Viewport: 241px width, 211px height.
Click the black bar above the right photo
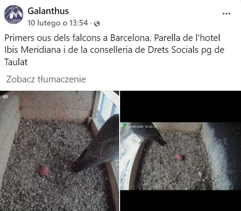(x=181, y=107)
